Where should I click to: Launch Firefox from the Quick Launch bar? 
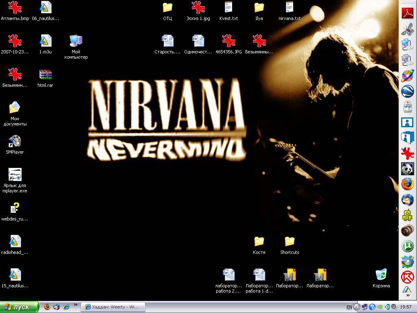(47, 307)
